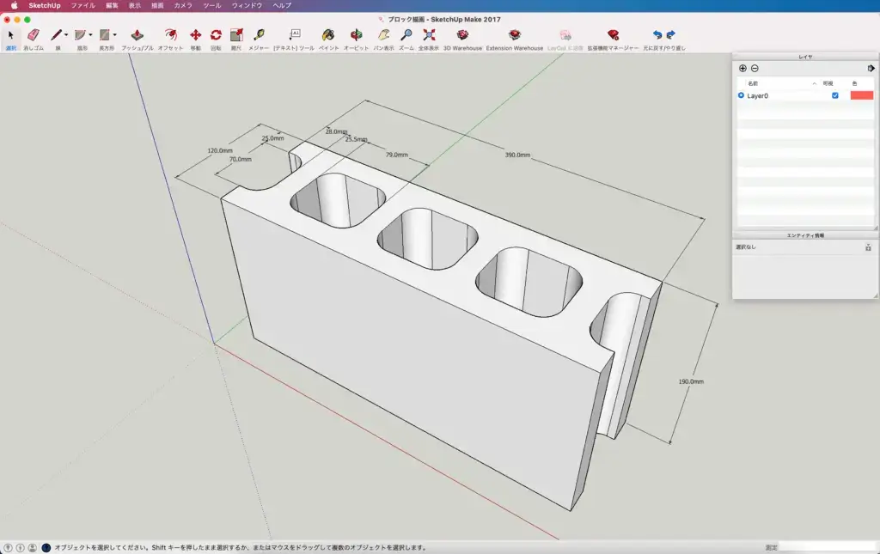Select the Move (移動) tool
The image size is (880, 554).
(x=195, y=34)
